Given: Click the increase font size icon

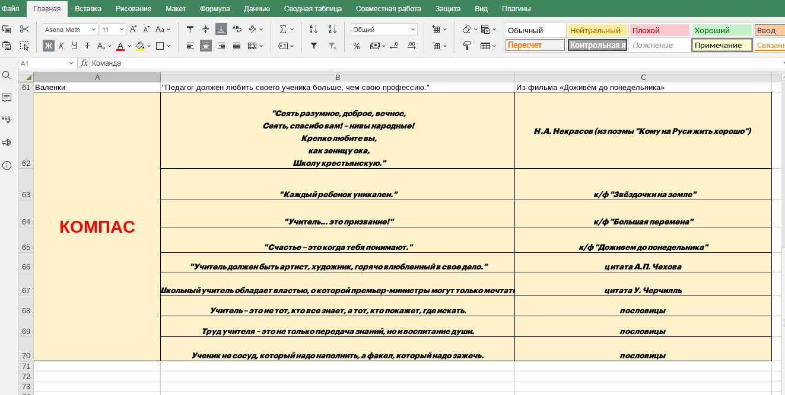Looking at the screenshot, I should [134, 29].
